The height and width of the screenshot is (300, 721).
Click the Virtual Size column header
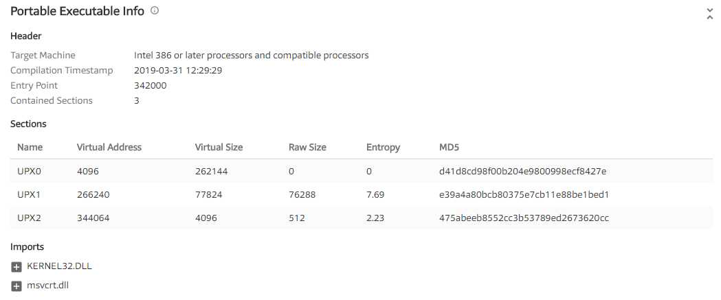(x=219, y=147)
